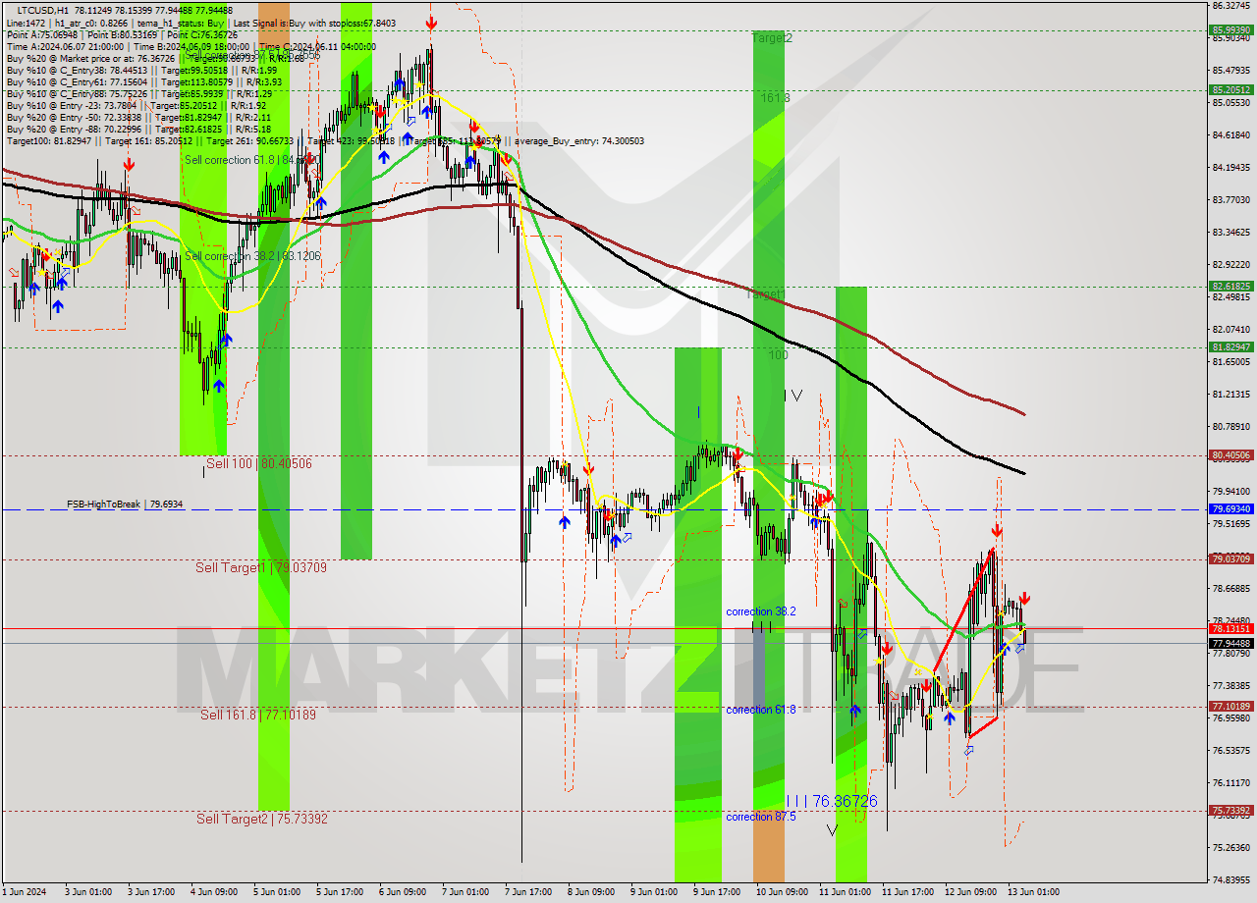Click the red 80.40506 price tag
The height and width of the screenshot is (903, 1257).
(1230, 455)
